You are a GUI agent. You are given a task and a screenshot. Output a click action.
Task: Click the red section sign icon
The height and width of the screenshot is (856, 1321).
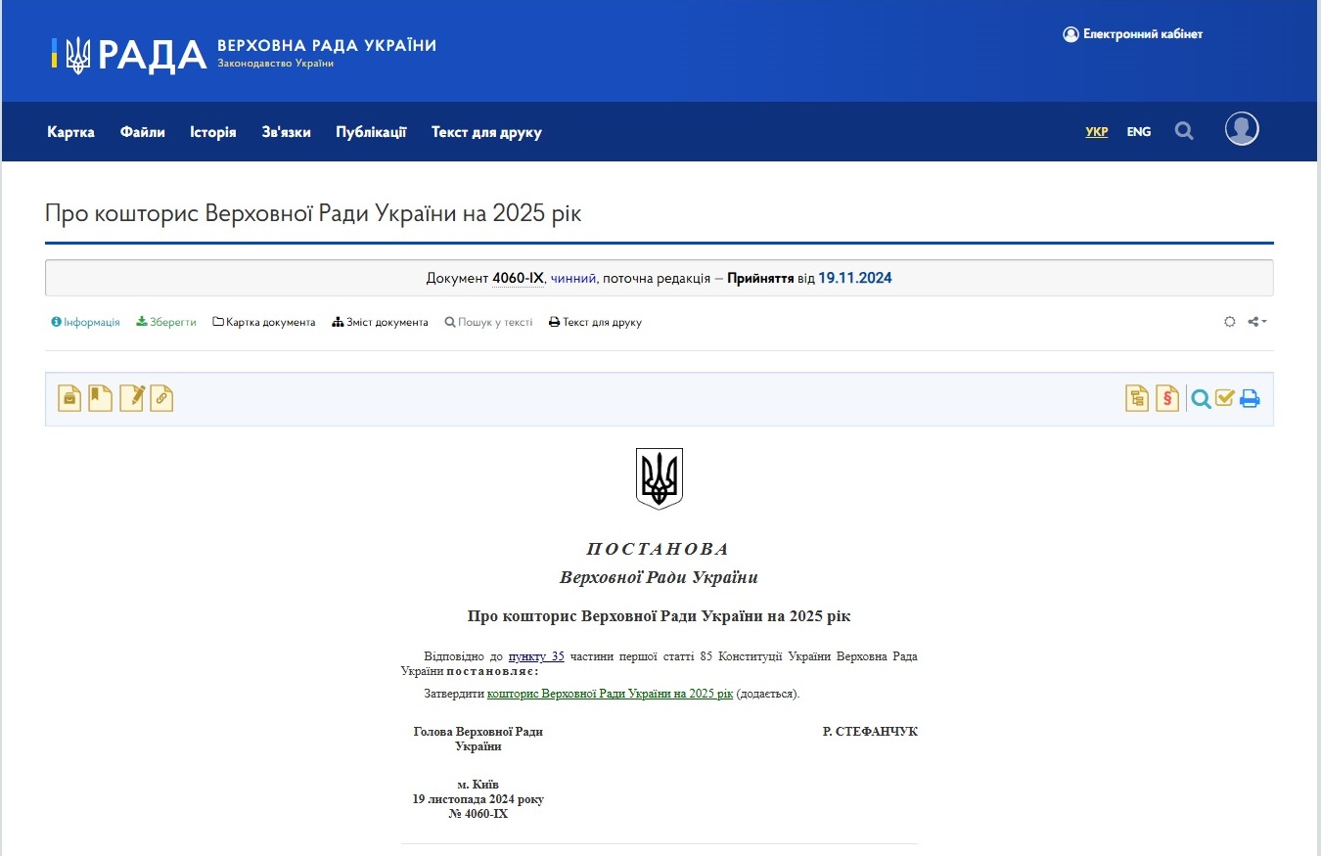1167,398
